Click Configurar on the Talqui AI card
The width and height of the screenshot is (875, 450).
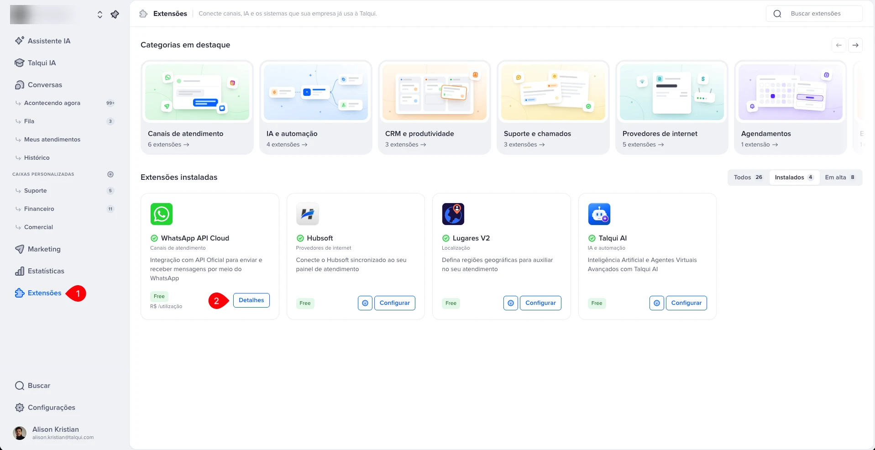tap(686, 303)
